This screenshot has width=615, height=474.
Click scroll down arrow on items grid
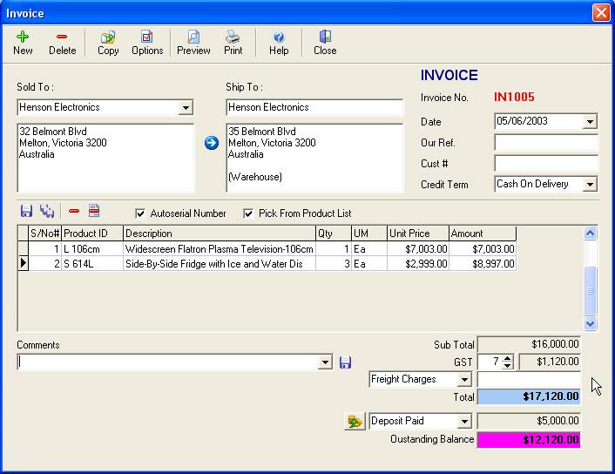click(591, 324)
